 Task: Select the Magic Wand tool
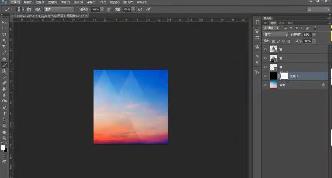(4, 40)
